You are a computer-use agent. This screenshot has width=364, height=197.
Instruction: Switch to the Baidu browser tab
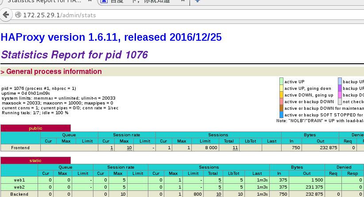pyautogui.click(x=143, y=1)
